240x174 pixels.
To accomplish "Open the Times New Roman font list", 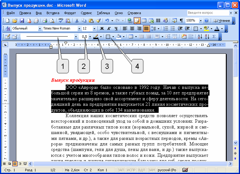I will coord(79,28).
